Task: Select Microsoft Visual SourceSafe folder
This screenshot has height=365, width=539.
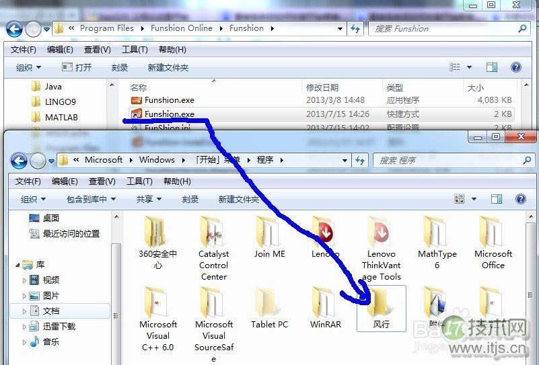Action: (x=214, y=325)
